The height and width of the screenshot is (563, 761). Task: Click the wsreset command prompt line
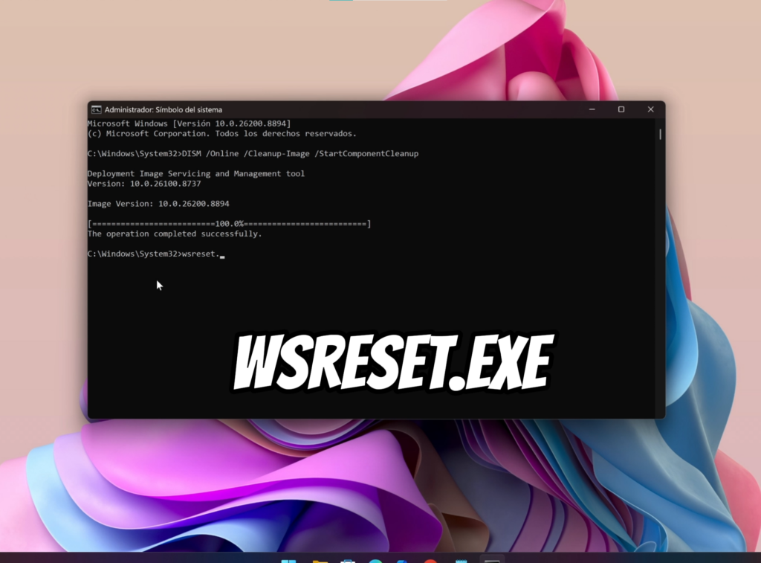(x=154, y=254)
